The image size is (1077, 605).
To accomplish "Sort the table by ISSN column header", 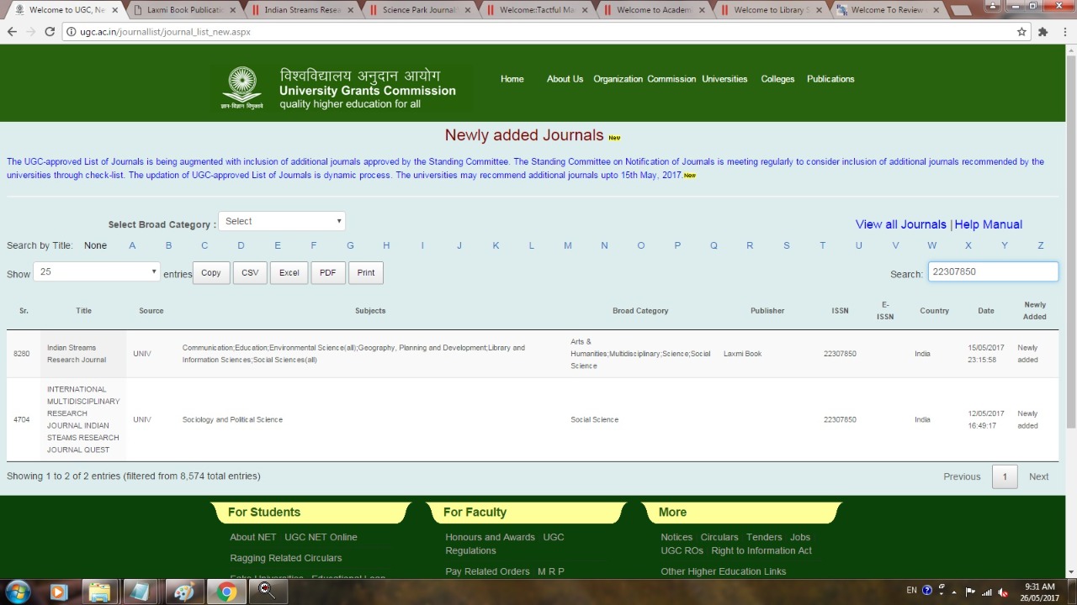I will (840, 311).
